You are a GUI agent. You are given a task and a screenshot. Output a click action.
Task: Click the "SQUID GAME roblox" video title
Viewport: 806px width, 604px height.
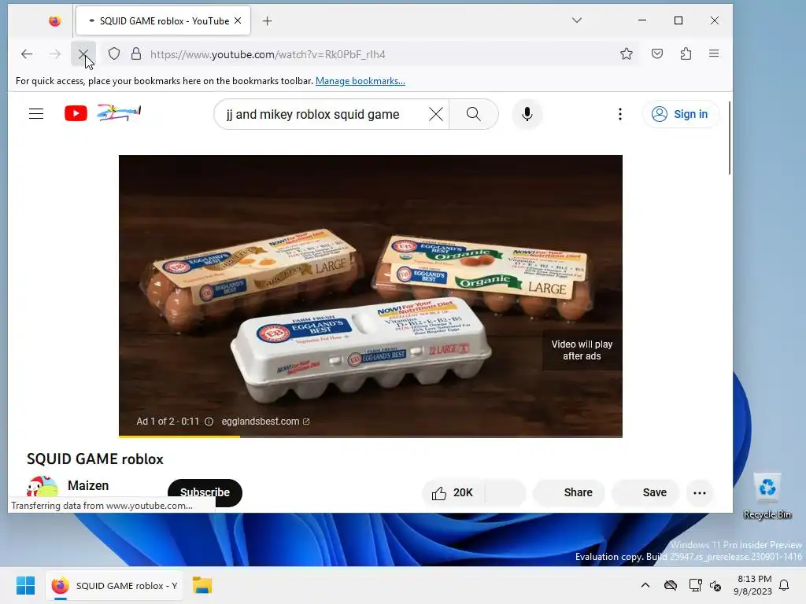(95, 459)
